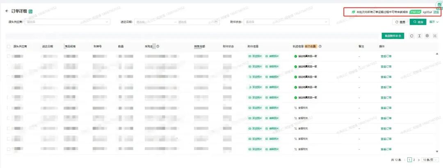This screenshot has height=168, width=443.
Task: Open the column settings gear icon
Action: (x=427, y=36)
